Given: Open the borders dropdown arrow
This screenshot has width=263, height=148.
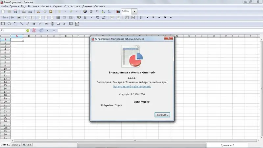Looking at the screenshot, I should tap(147, 17).
